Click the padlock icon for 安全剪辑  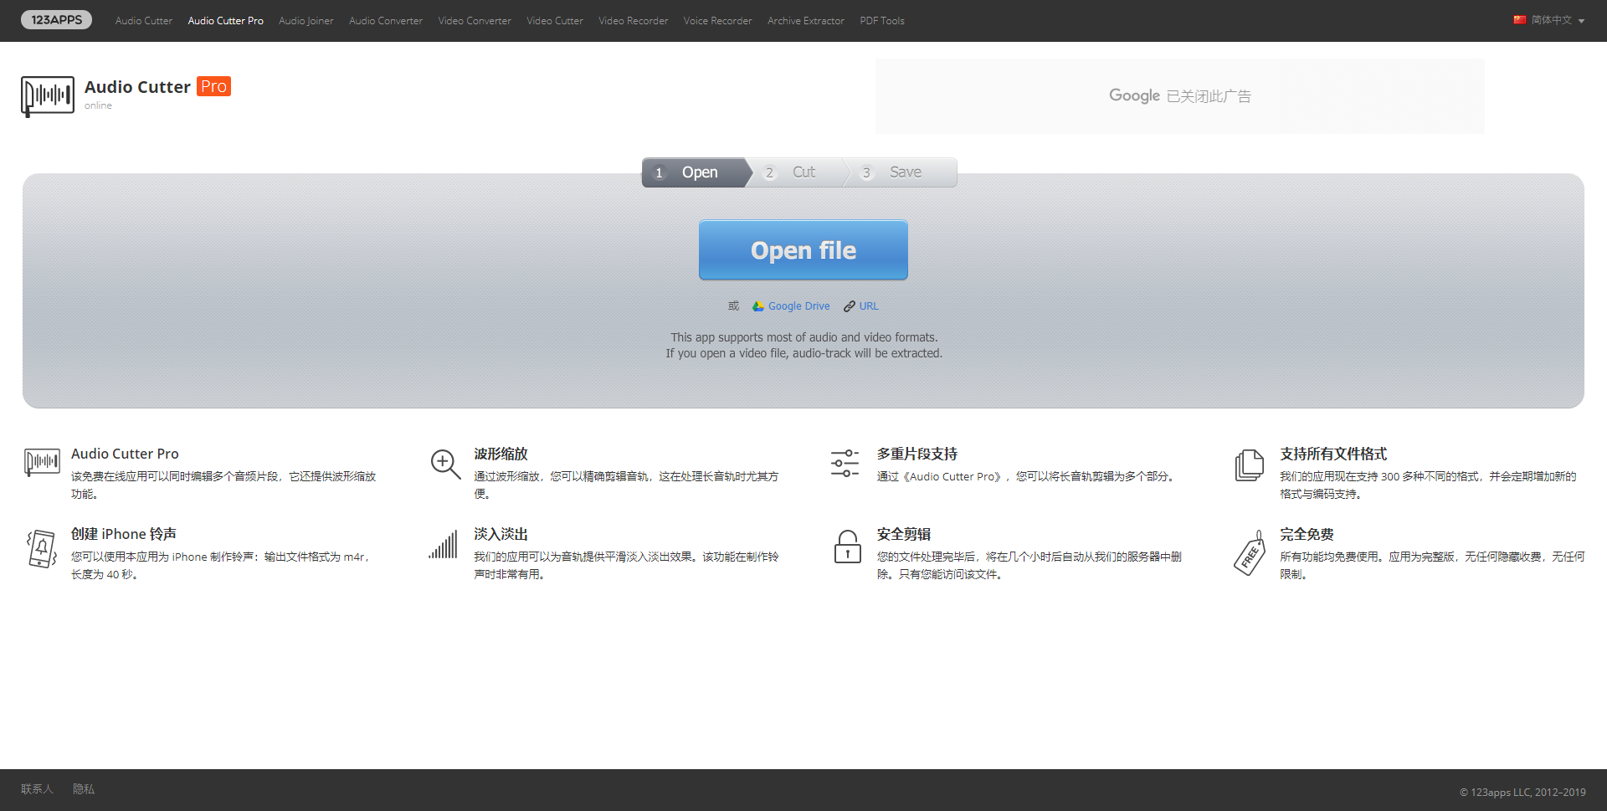pyautogui.click(x=848, y=547)
